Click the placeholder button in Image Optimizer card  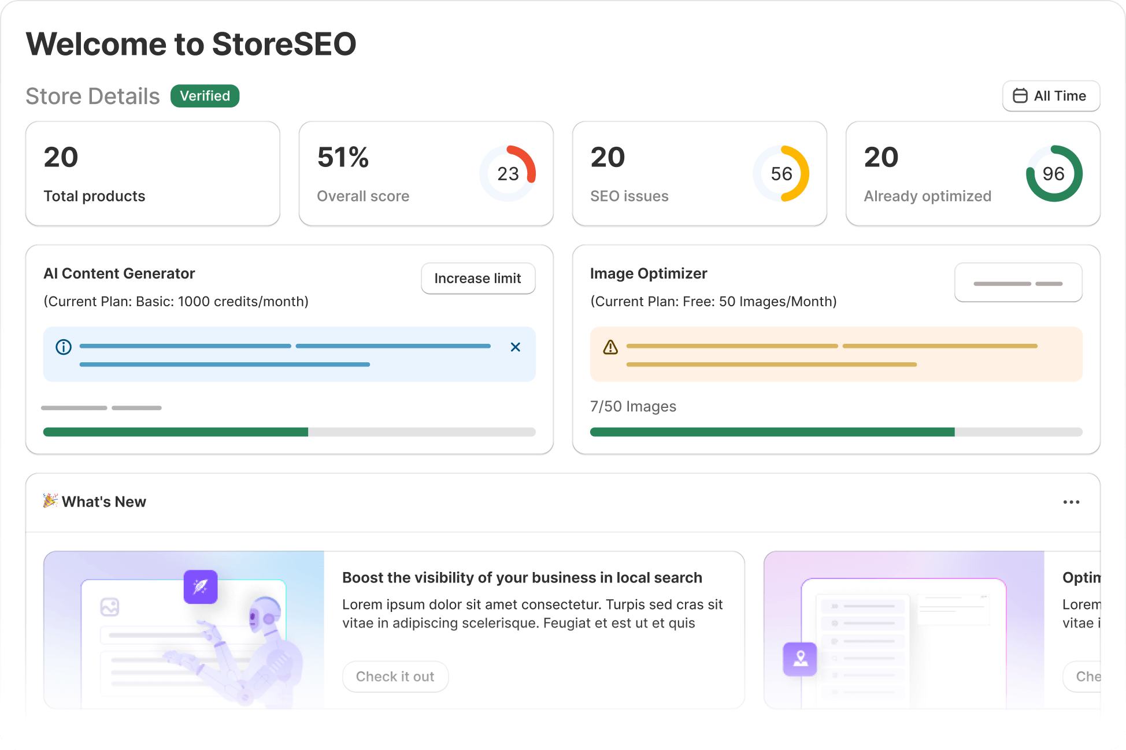click(x=1018, y=283)
